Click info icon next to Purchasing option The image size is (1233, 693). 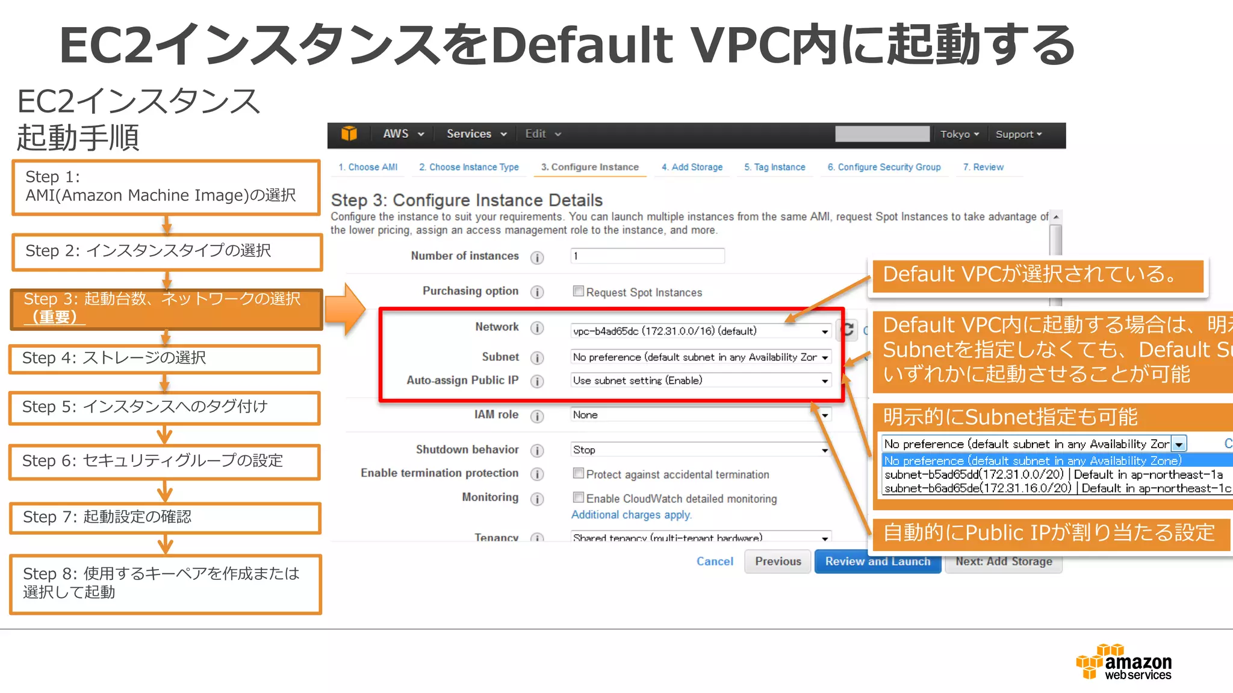pos(537,292)
